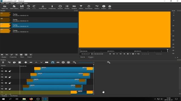181x101 pixels.
Task: Switch to the Keyframes bottom tab
Action: coord(14,96)
